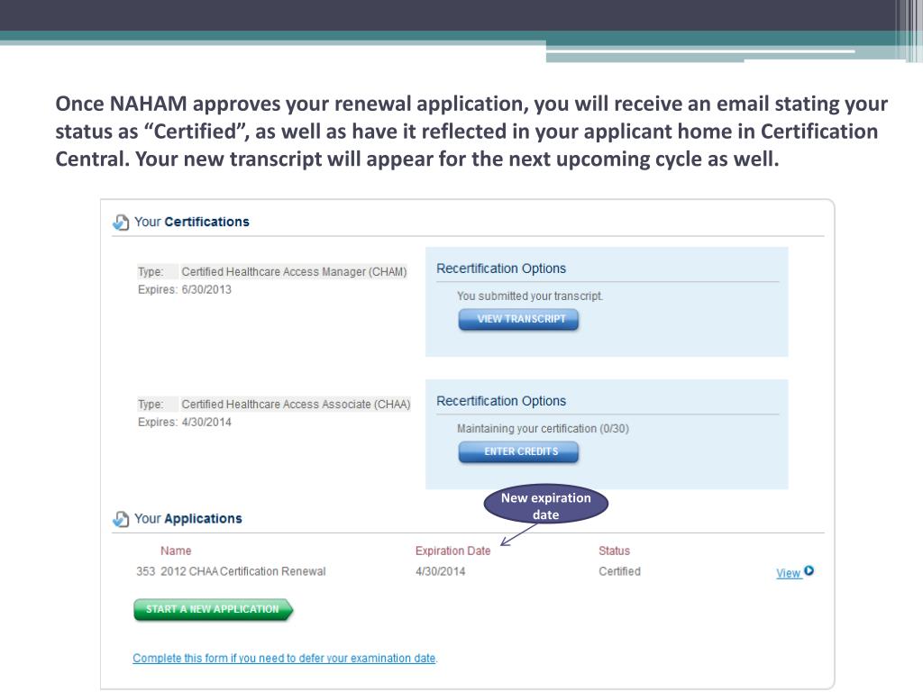Image resolution: width=923 pixels, height=692 pixels.
Task: Click the Your Applications heading
Action: tap(187, 518)
